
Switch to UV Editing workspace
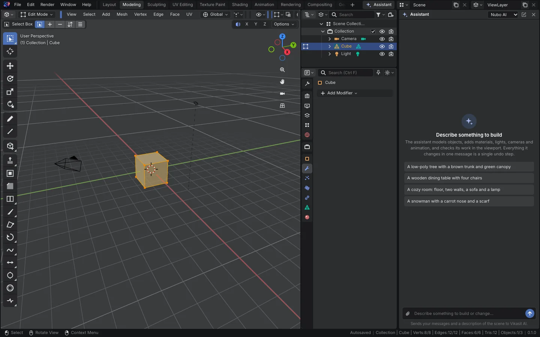183,5
